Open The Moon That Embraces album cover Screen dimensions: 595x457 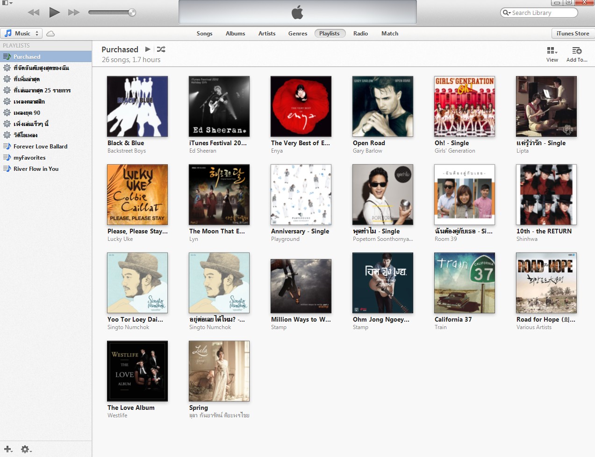(x=219, y=195)
